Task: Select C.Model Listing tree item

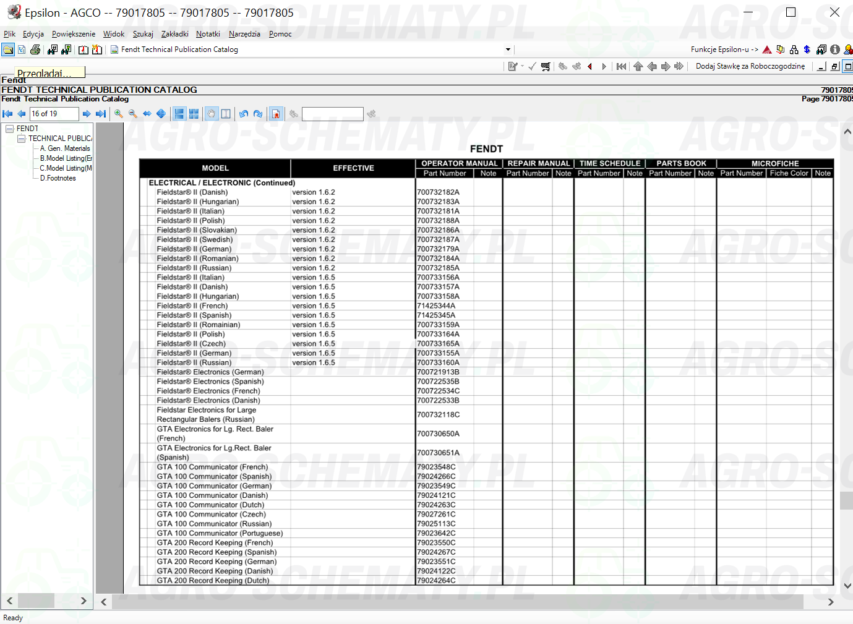Action: tap(66, 168)
